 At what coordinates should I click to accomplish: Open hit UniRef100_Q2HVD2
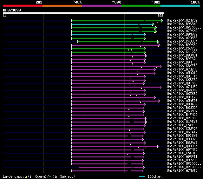[182, 20]
